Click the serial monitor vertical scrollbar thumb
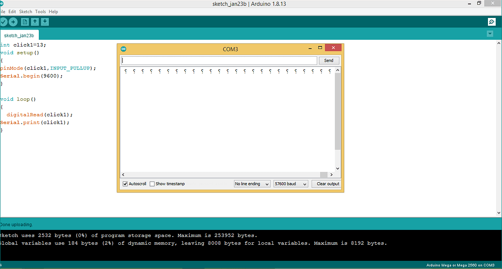The width and height of the screenshot is (502, 269). [x=338, y=111]
